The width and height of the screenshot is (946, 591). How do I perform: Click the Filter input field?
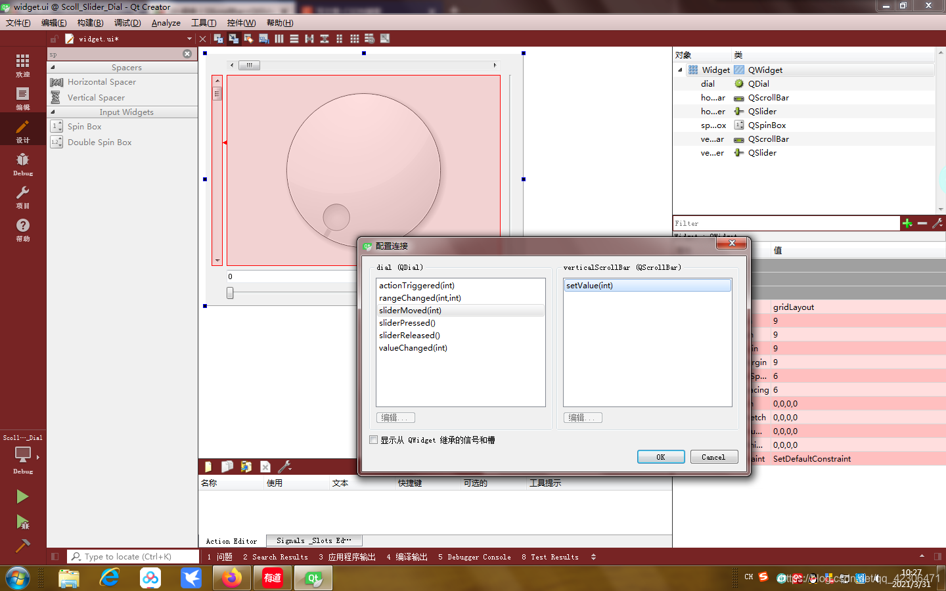[786, 223]
